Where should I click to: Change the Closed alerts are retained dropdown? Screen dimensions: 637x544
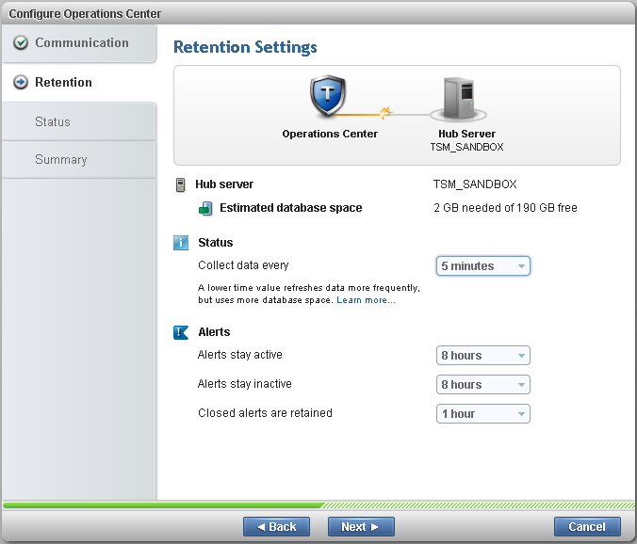click(x=483, y=414)
